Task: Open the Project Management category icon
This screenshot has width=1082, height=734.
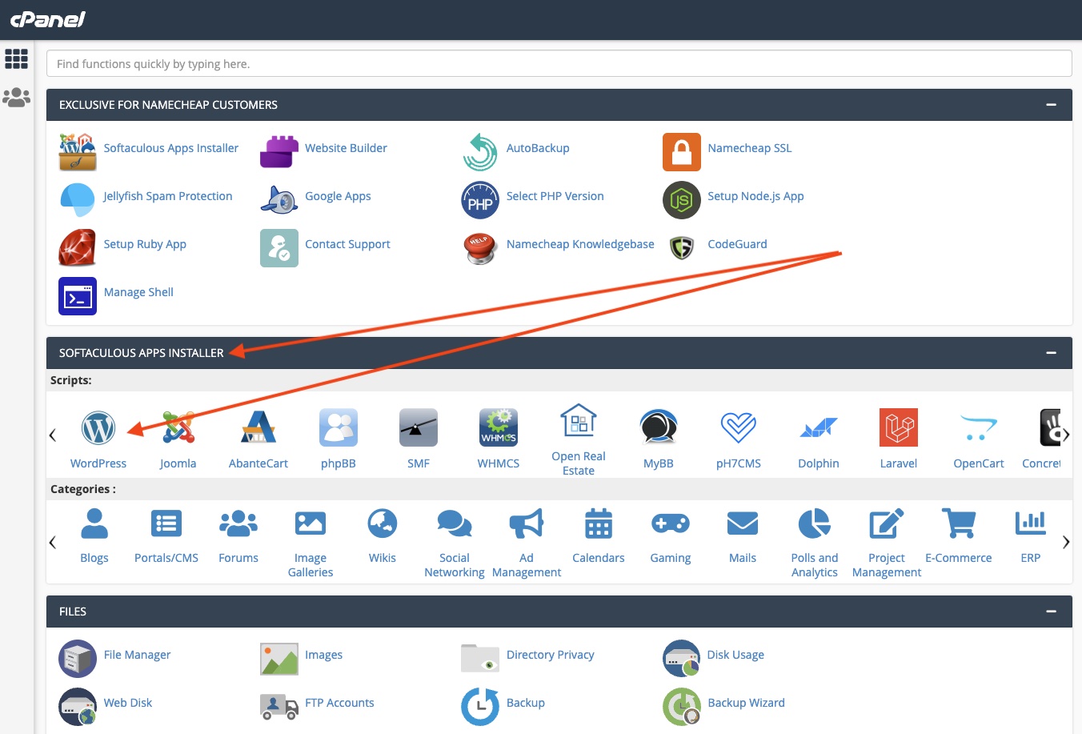Action: (x=887, y=523)
